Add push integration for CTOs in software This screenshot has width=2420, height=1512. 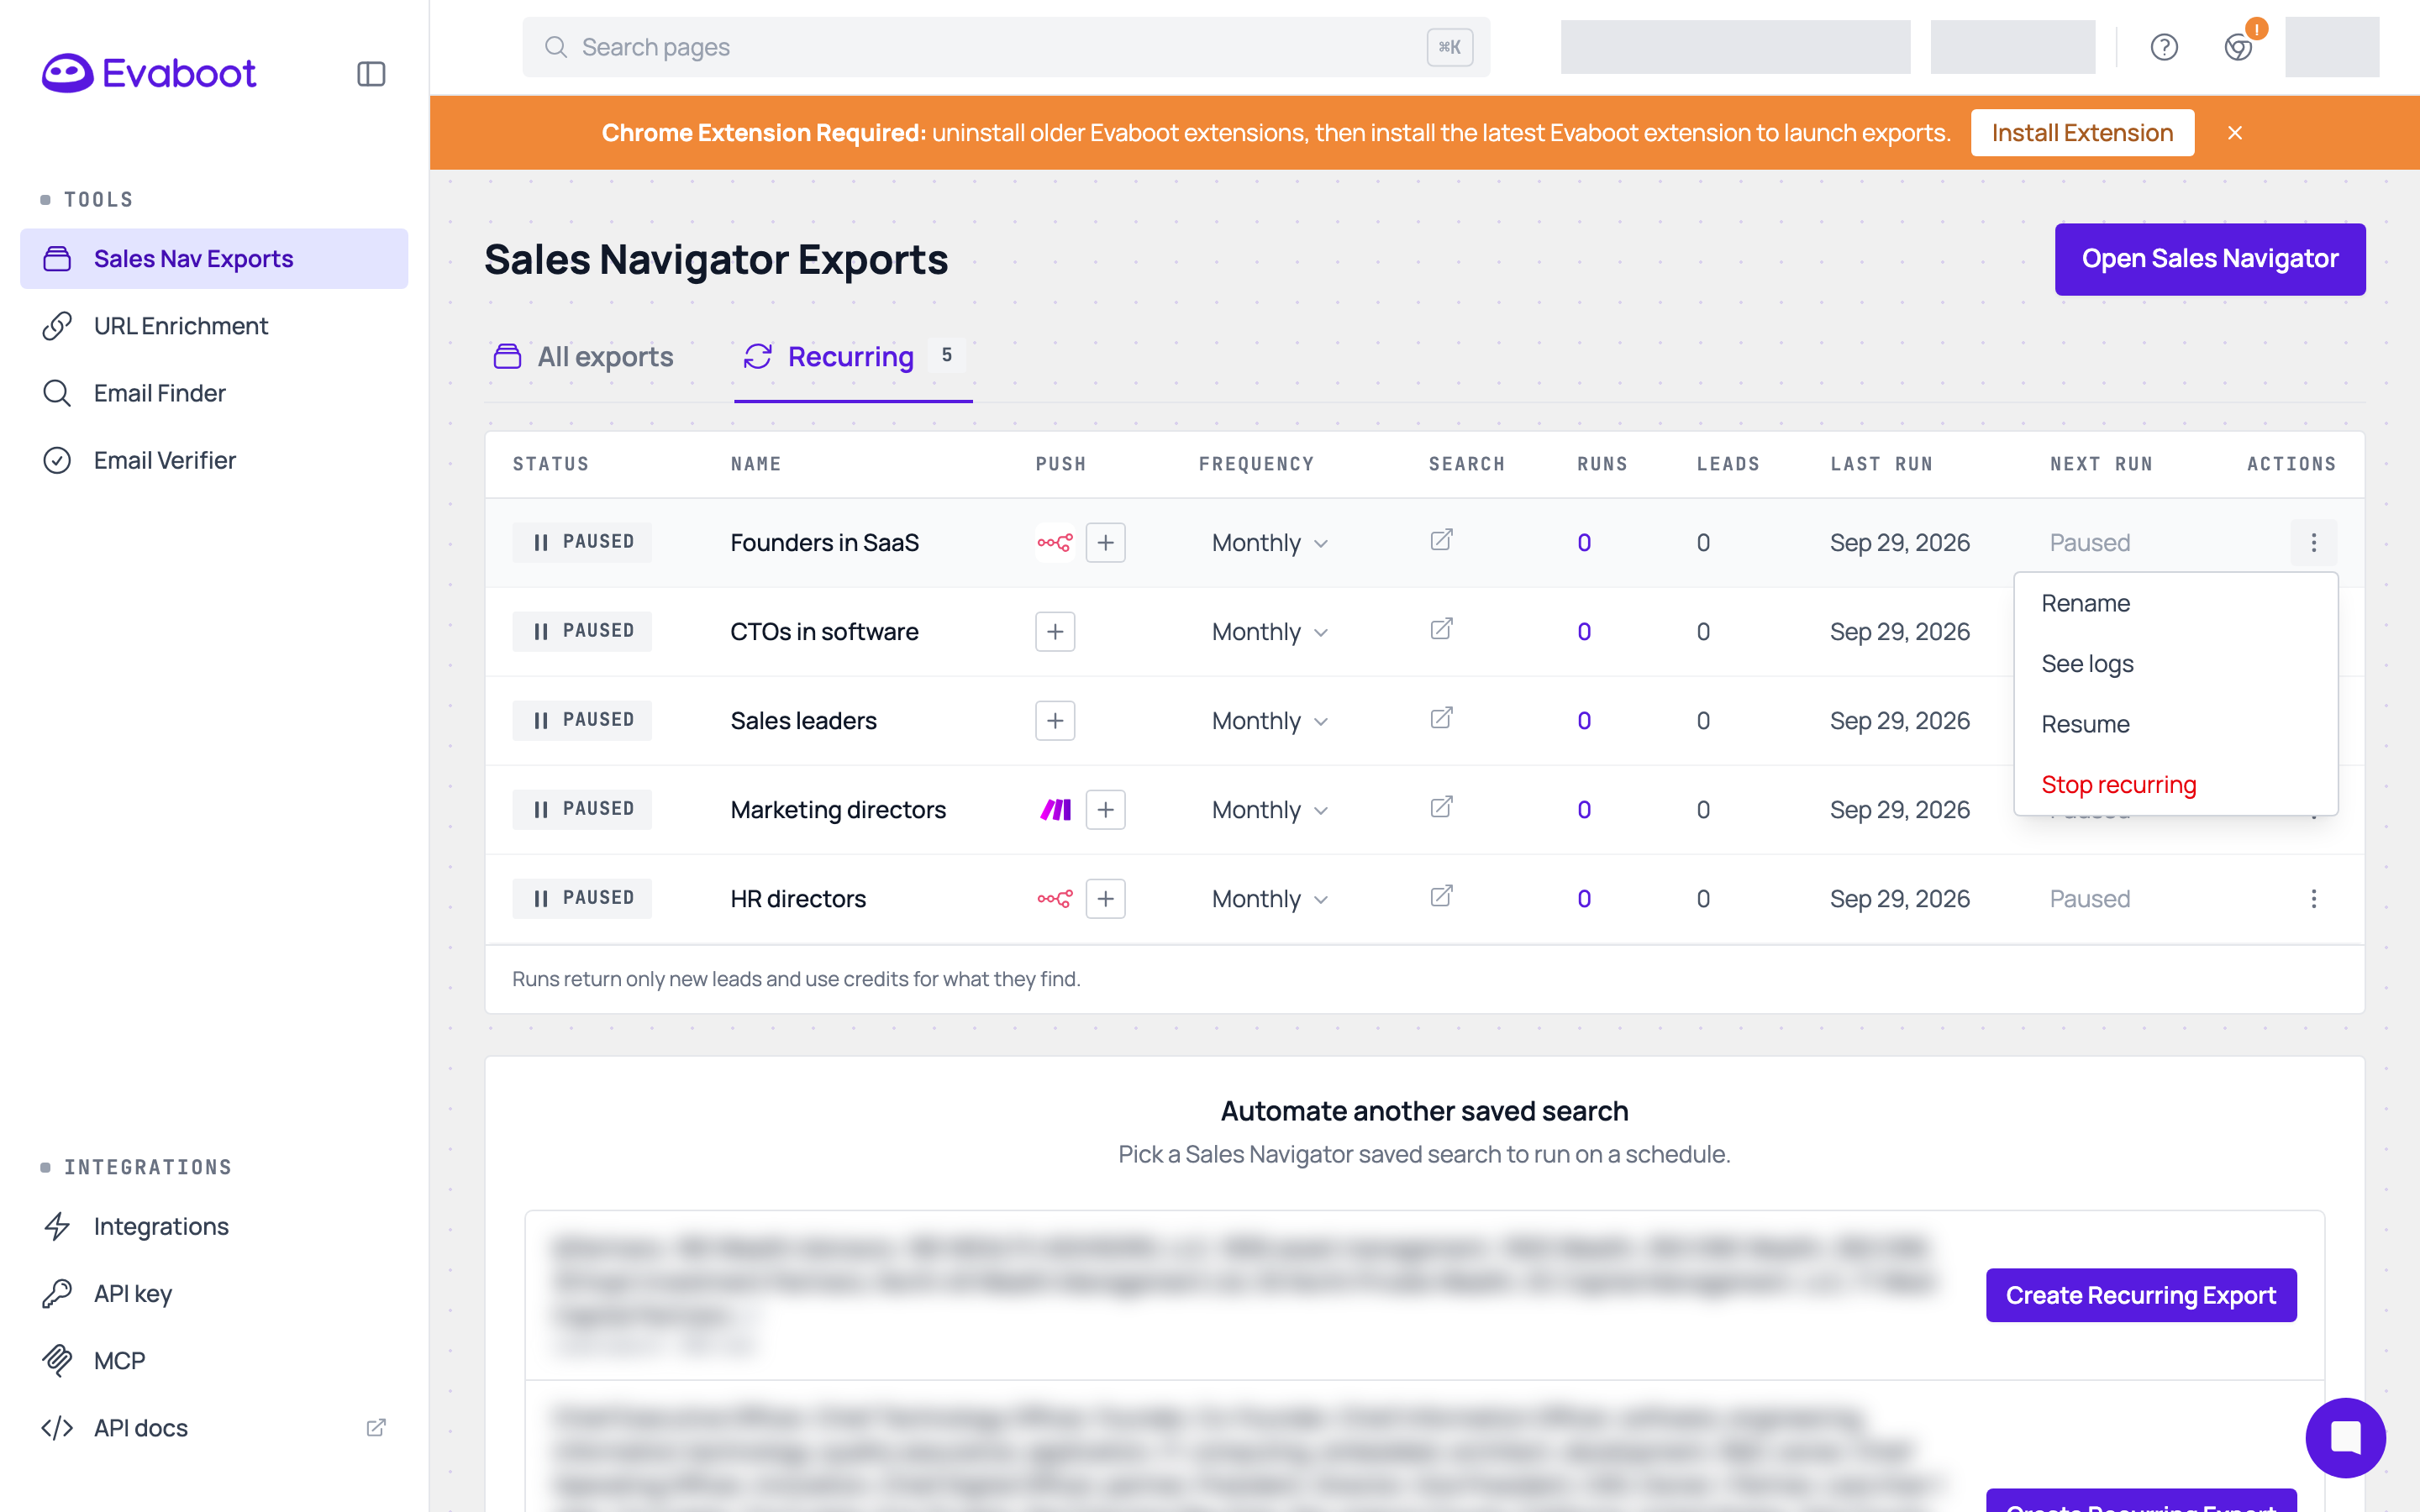[1055, 632]
